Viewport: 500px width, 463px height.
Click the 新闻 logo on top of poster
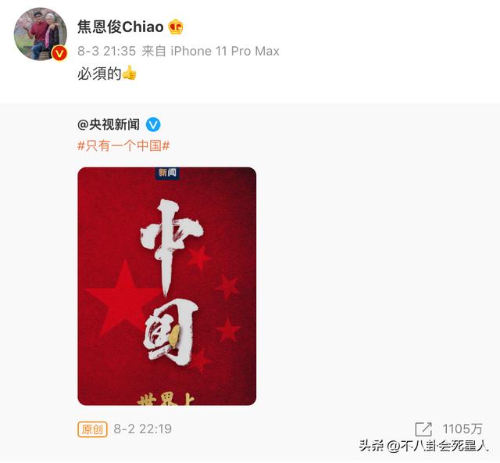coord(167,173)
